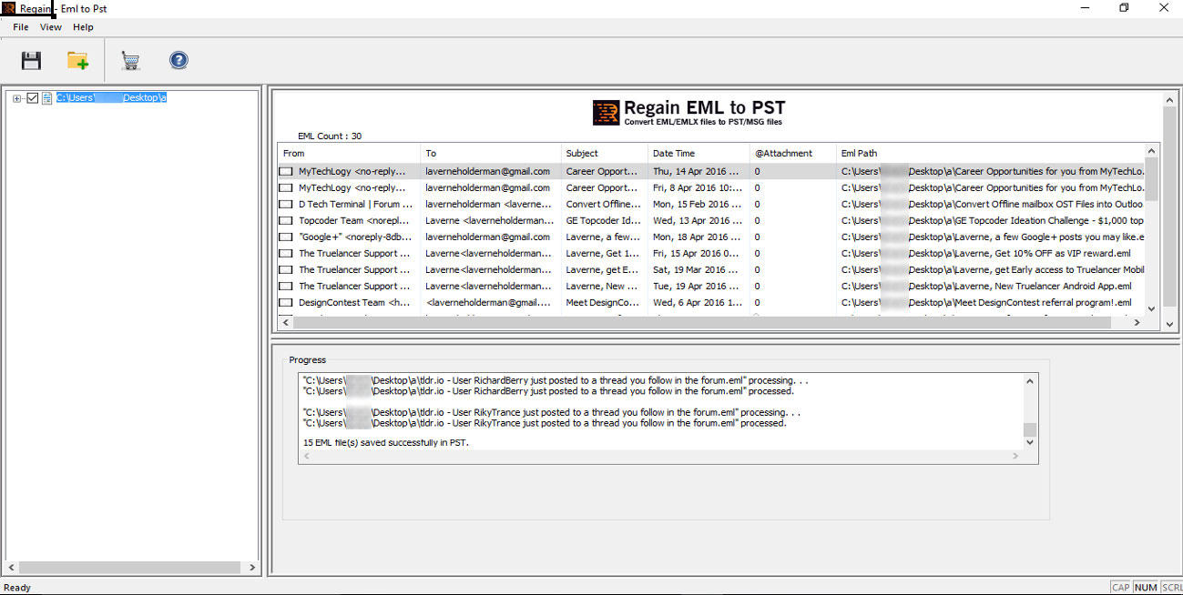Sort by the Subject column header
Screen dimensions: 1183x595
point(605,153)
